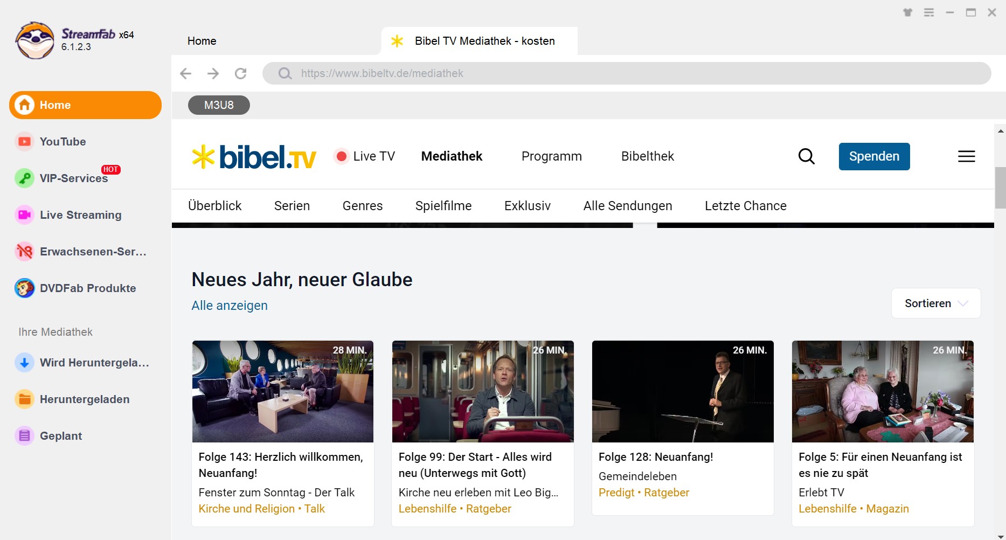Open Folge 99 Der Start thumbnail

click(x=483, y=391)
